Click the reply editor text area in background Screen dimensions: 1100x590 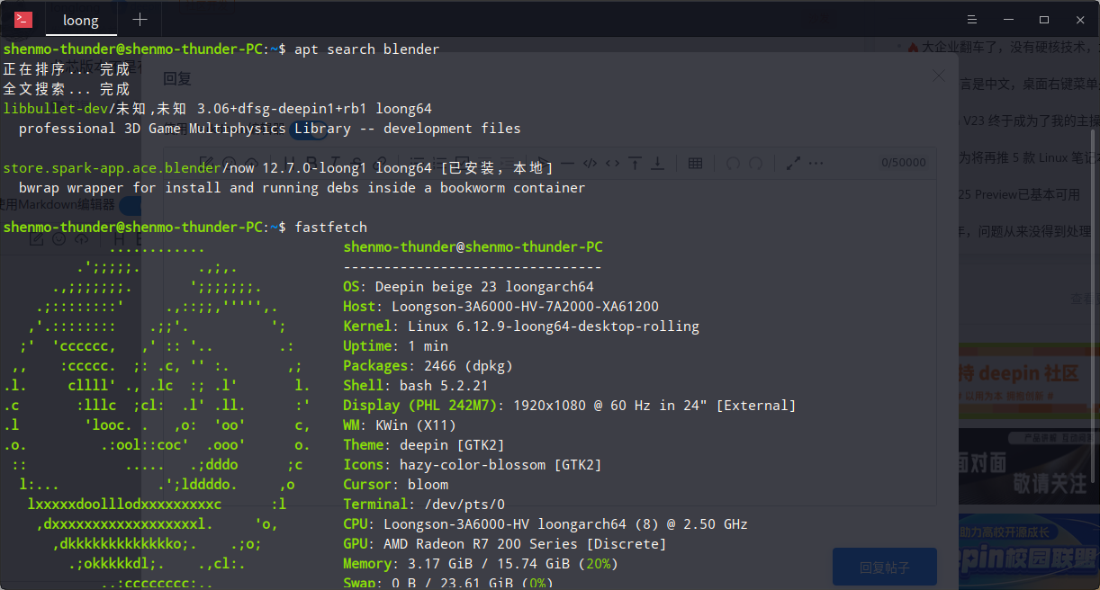pyautogui.click(x=550, y=342)
